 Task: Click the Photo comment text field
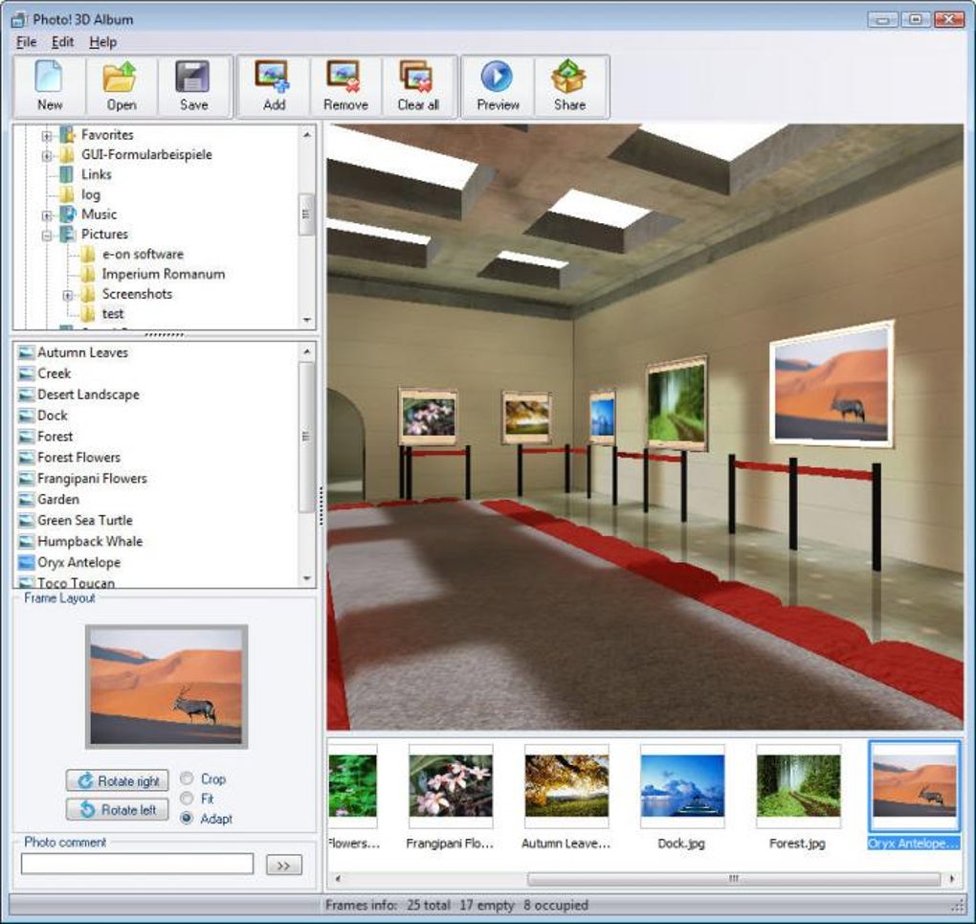[x=138, y=864]
